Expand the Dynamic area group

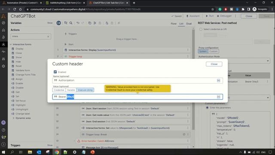pos(13,118)
